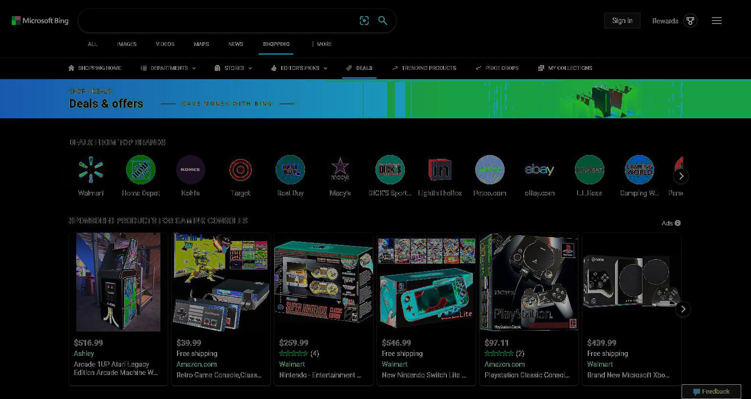This screenshot has height=399, width=751.
Task: Open Brand New Microsoft Xbox link
Action: [628, 375]
